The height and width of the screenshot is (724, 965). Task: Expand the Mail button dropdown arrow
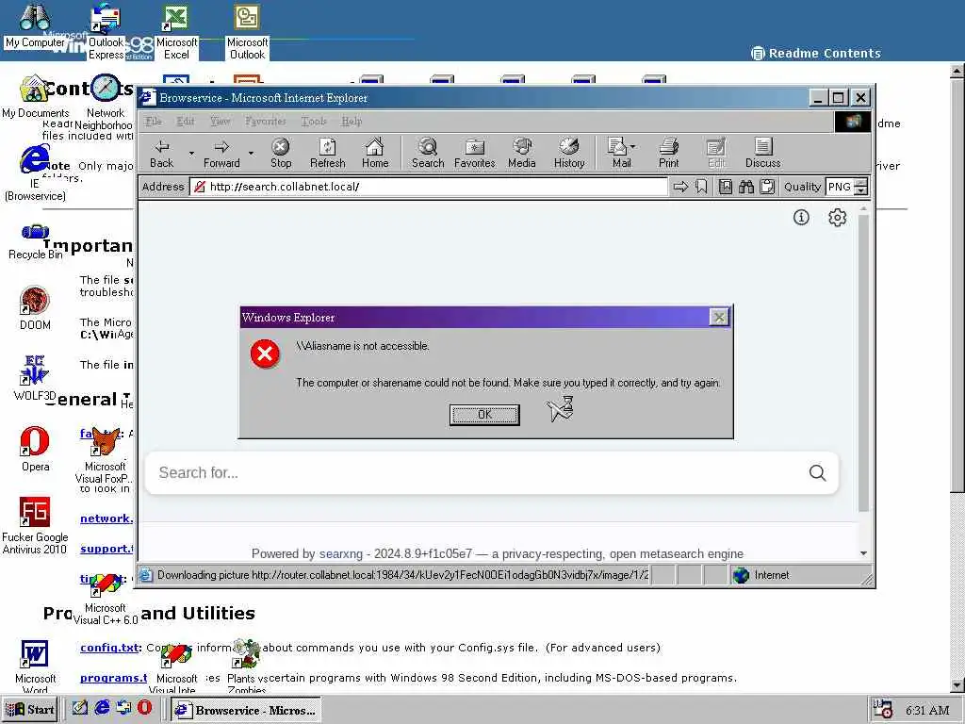pos(633,146)
